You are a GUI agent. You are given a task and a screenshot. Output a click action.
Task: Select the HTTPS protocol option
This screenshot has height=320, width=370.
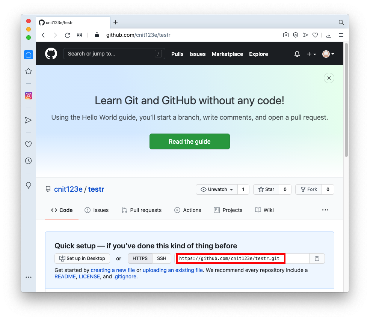click(140, 258)
